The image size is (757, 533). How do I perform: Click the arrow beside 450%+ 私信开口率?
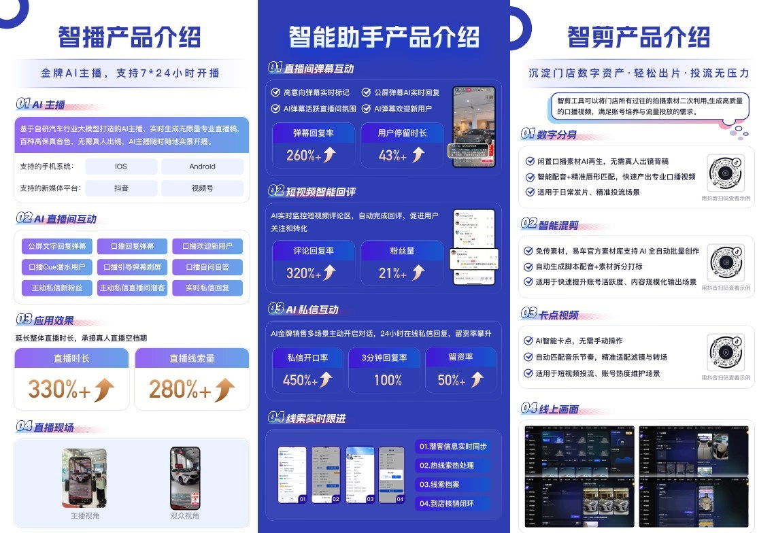click(x=326, y=379)
